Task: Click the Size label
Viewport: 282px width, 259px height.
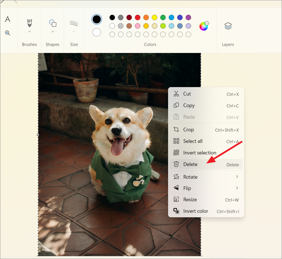Action: coord(74,45)
